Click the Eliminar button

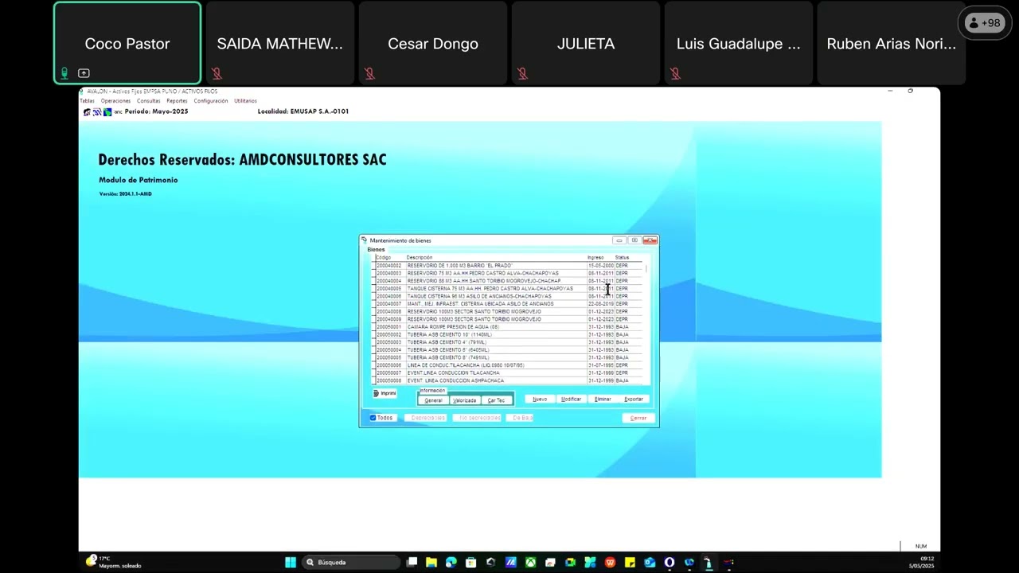(603, 399)
